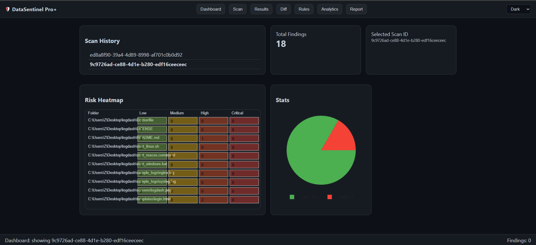536x245 pixels.
Task: Open the Rules tab
Action: pyautogui.click(x=304, y=9)
